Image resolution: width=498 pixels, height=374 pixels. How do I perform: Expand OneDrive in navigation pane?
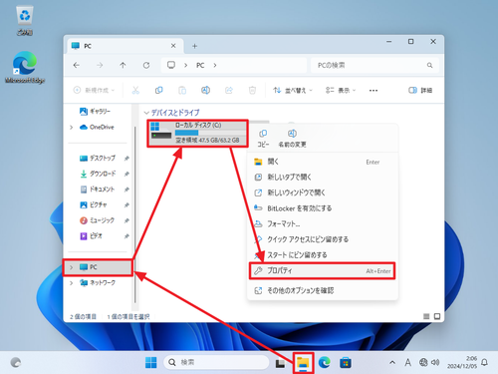pyautogui.click(x=71, y=128)
